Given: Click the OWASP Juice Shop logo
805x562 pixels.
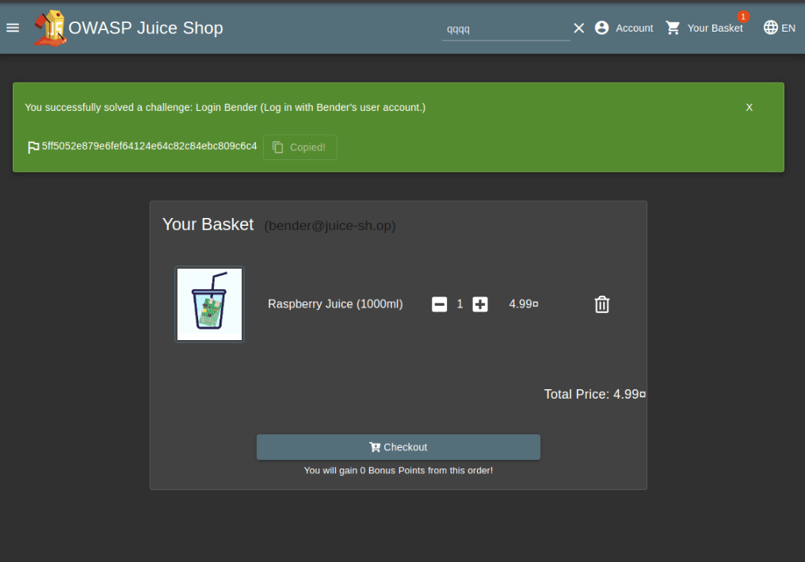Looking at the screenshot, I should 50,29.
